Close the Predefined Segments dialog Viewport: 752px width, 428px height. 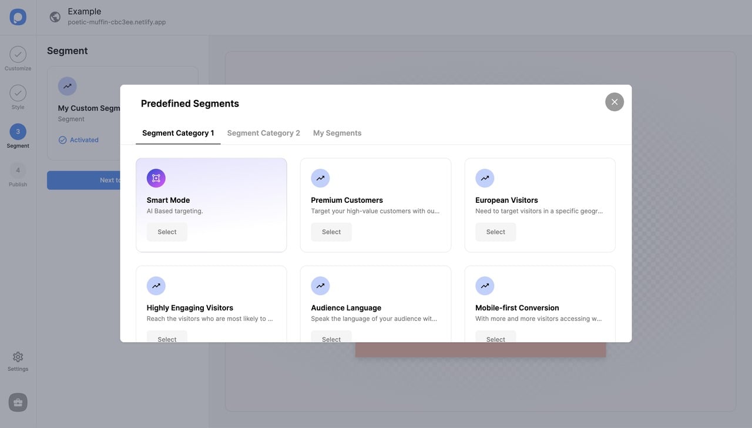pos(615,102)
